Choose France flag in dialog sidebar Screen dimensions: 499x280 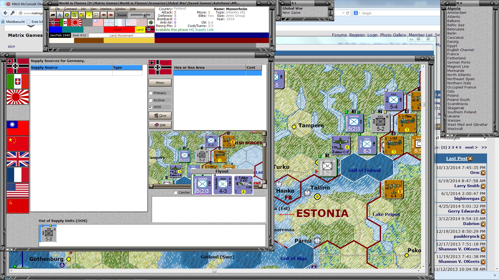click(18, 175)
